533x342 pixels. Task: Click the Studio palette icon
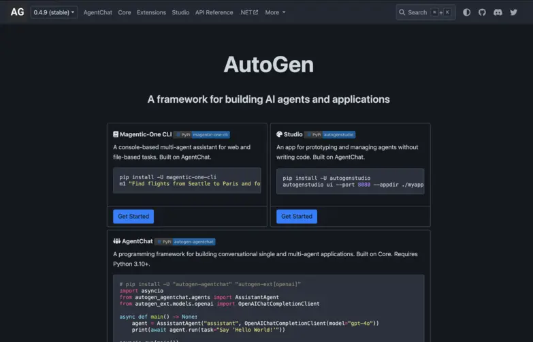(279, 134)
